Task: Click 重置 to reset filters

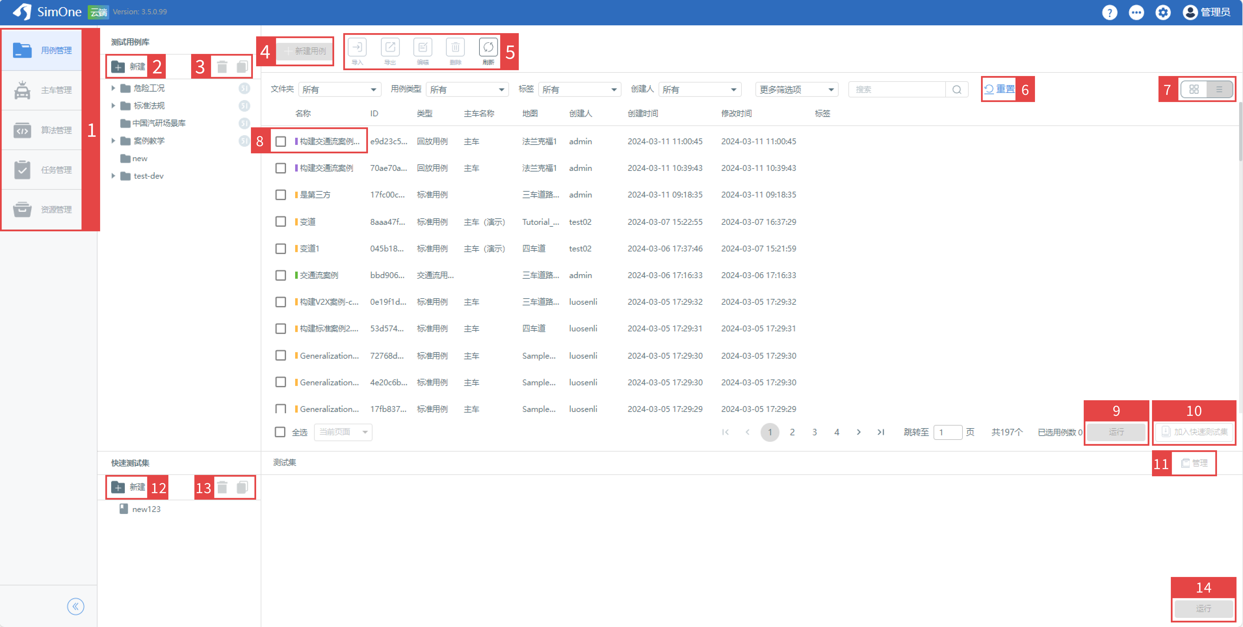Action: pyautogui.click(x=1000, y=89)
